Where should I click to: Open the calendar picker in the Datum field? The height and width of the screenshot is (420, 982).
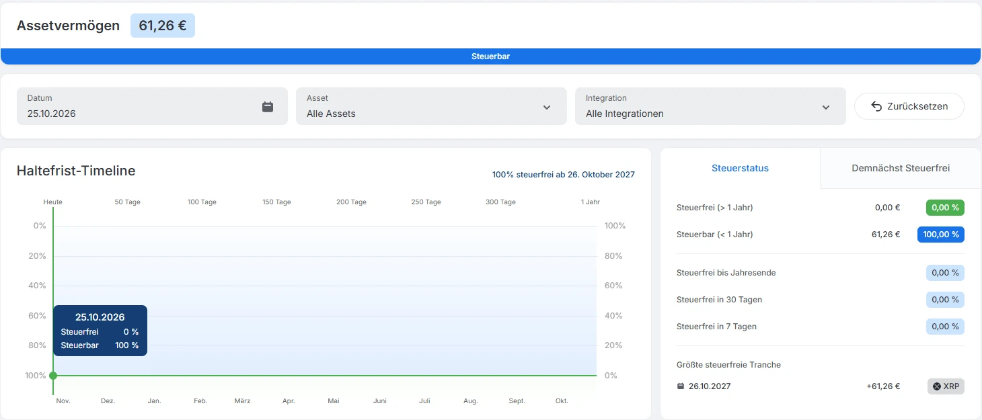pos(268,107)
